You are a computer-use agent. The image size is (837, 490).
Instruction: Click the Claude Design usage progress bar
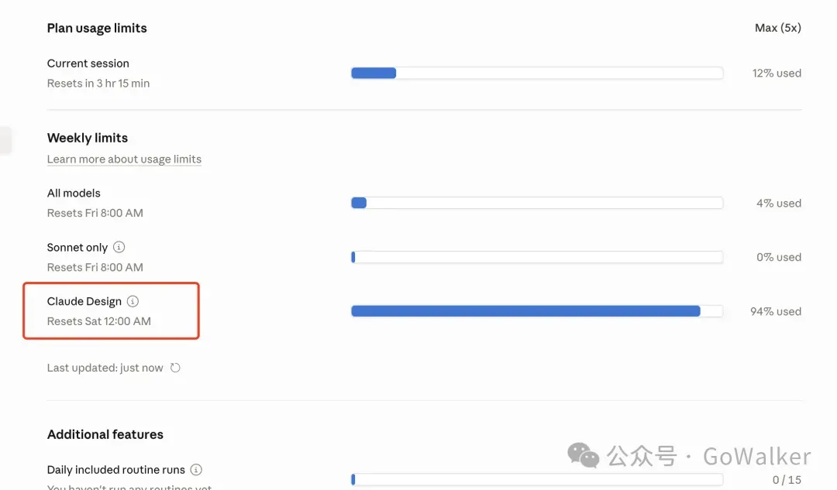[x=536, y=311]
